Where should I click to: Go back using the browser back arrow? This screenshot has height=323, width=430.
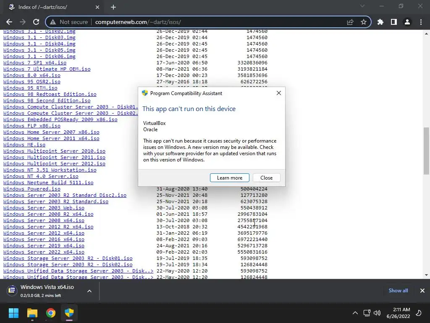click(x=9, y=22)
